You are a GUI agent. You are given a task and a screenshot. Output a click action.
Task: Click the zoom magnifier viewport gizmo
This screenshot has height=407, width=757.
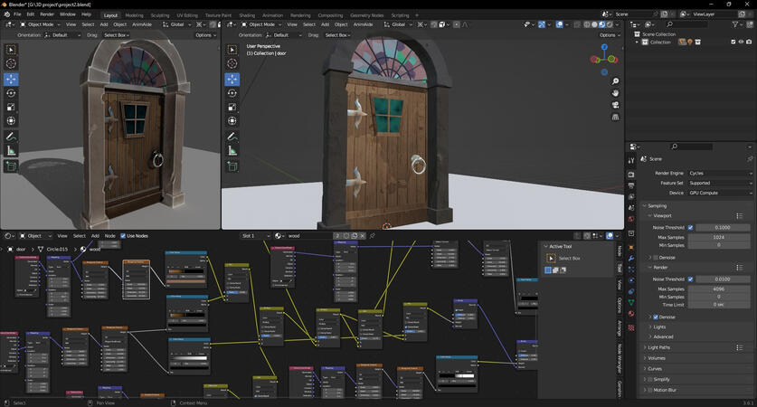[x=615, y=80]
